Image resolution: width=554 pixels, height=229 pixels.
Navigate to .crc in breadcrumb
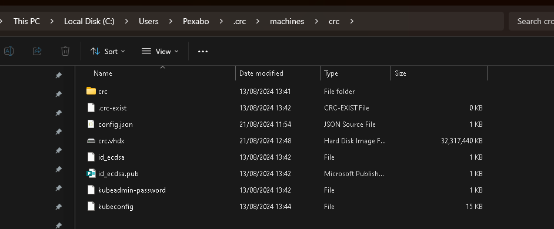coord(239,21)
